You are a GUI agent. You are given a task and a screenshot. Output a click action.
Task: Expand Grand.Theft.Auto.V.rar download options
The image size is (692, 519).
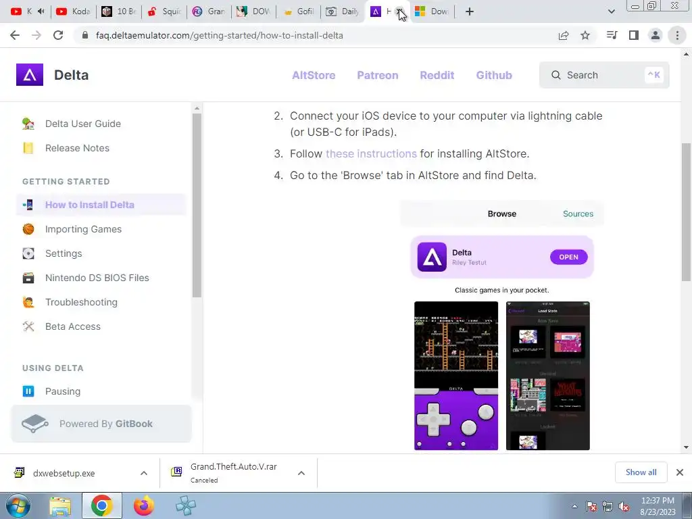coord(301,473)
